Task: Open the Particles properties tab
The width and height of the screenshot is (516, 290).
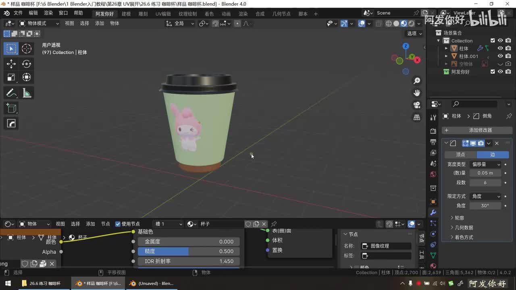Action: click(433, 223)
